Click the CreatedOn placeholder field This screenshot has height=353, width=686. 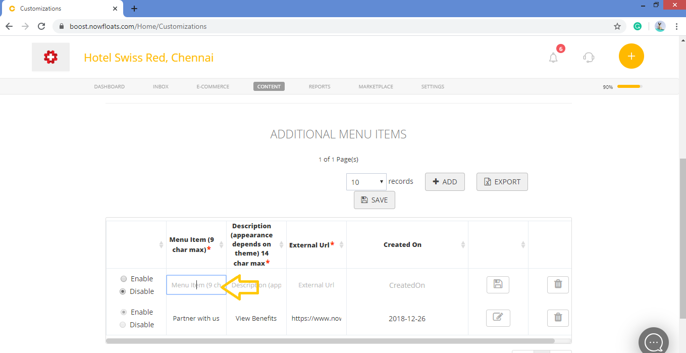(407, 285)
